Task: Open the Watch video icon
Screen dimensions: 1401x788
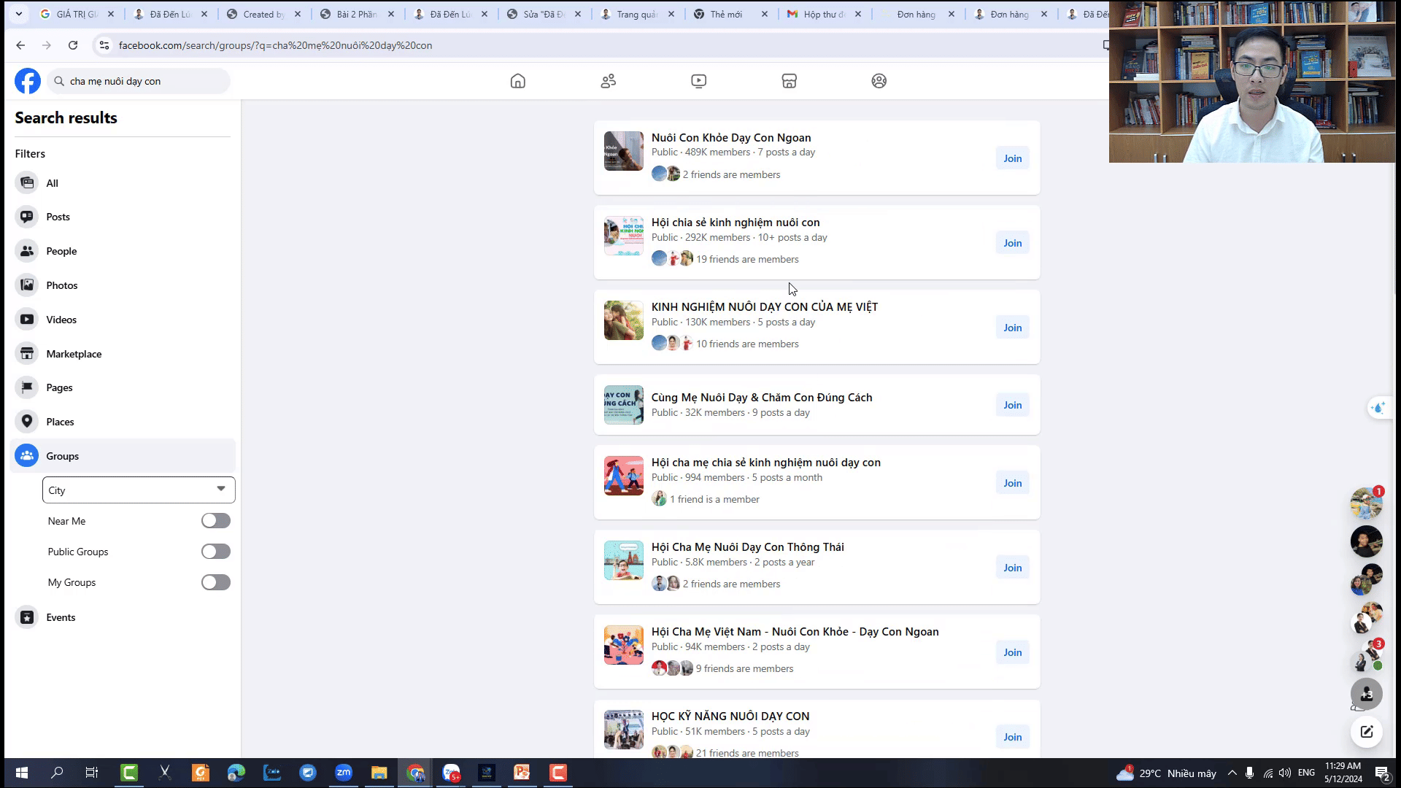Action: tap(698, 81)
